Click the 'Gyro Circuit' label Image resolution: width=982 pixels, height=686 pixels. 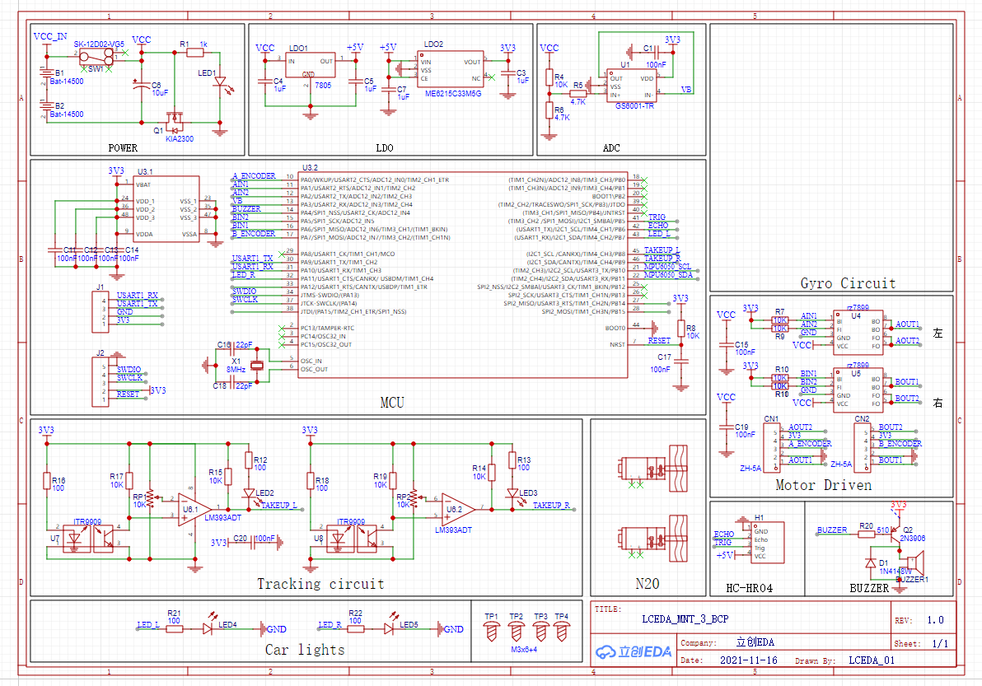pos(848,283)
